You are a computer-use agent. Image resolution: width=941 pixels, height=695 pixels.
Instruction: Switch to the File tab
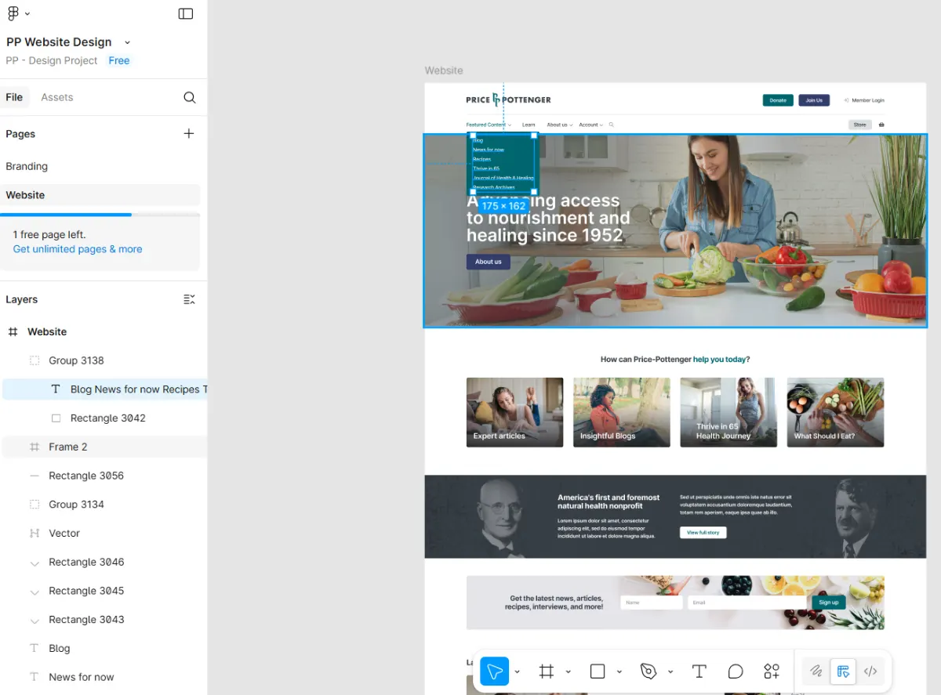14,97
